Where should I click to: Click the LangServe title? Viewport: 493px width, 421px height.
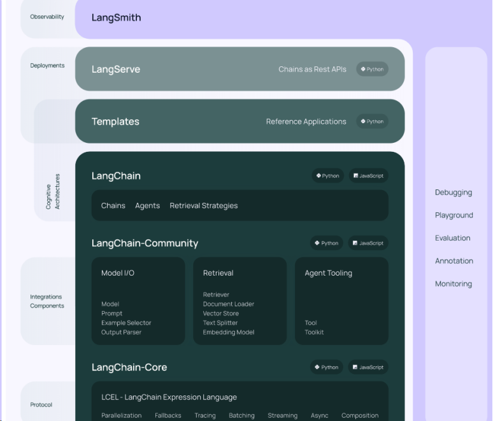tap(116, 70)
